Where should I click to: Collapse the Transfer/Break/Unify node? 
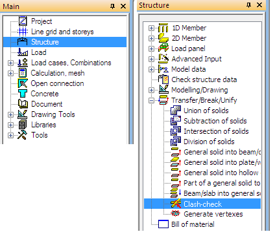[x=151, y=100]
